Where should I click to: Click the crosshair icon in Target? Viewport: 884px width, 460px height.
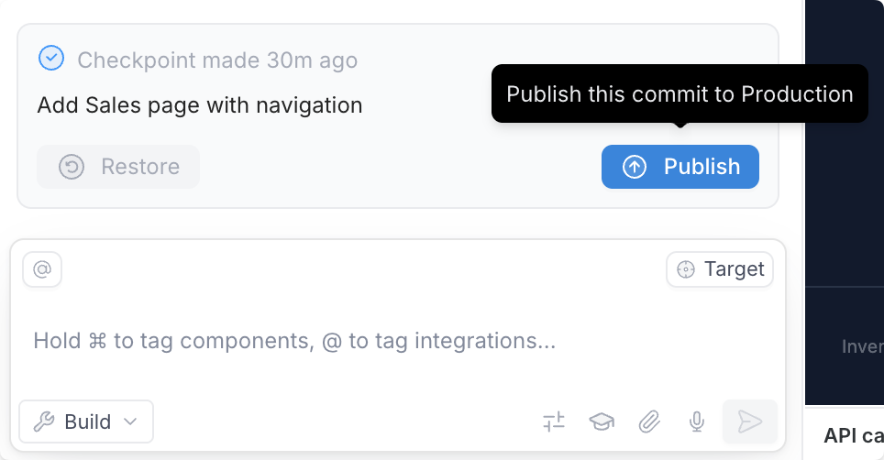click(x=686, y=269)
